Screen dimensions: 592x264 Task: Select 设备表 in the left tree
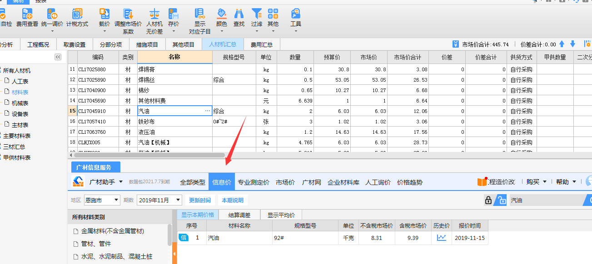(20, 114)
